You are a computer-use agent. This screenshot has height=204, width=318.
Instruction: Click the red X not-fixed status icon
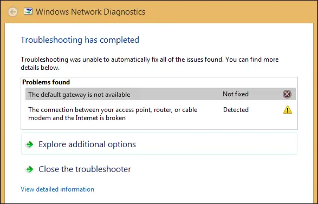(x=287, y=94)
